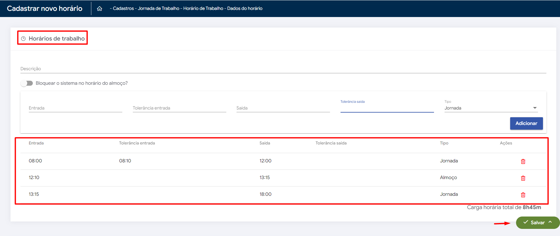Click the Tipo column header in table
The image size is (560, 236).
pyautogui.click(x=444, y=143)
